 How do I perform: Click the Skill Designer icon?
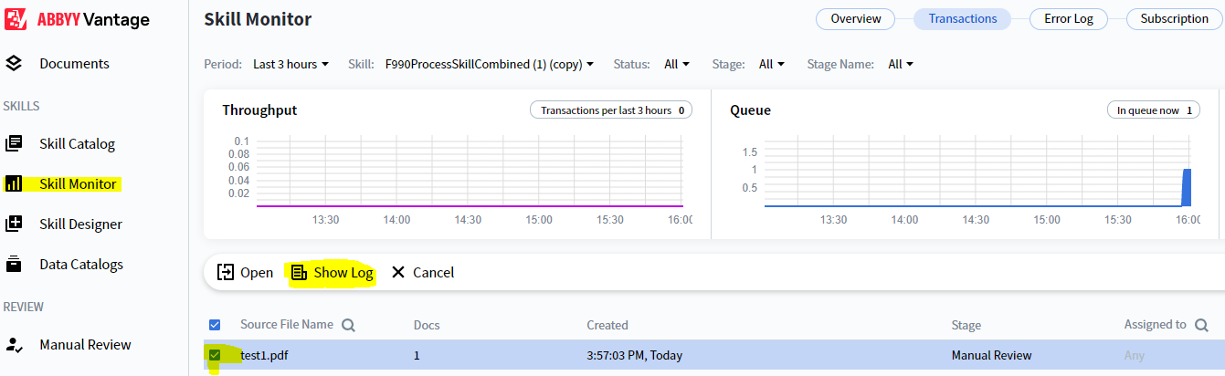click(x=14, y=225)
